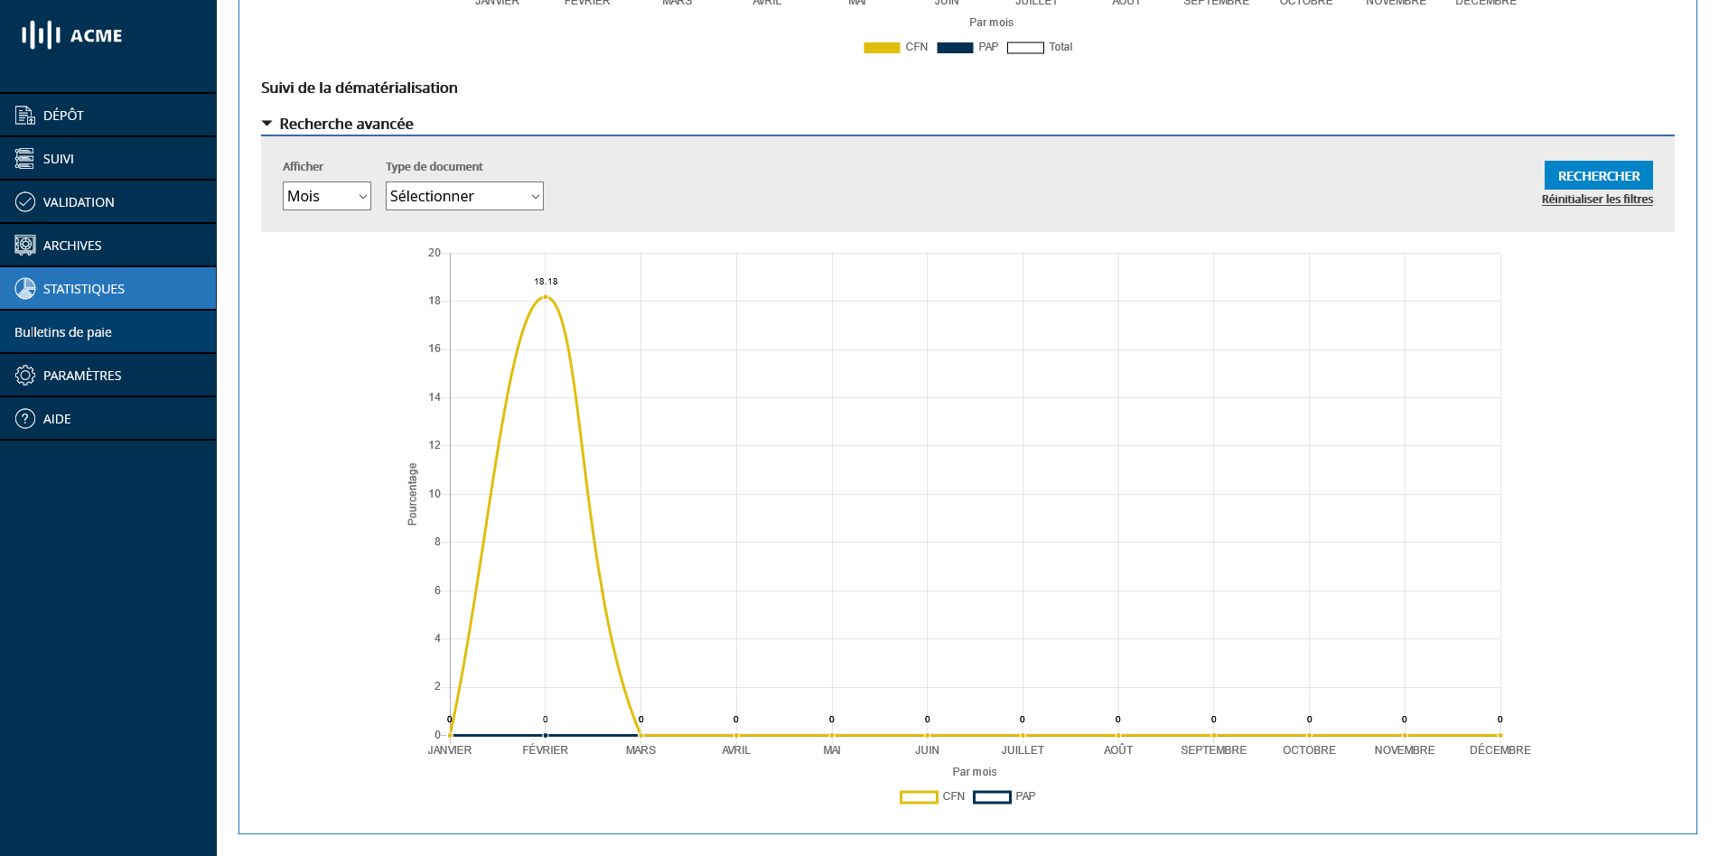Toggle Total series in top chart legend
This screenshot has height=856, width=1719.
[1039, 47]
